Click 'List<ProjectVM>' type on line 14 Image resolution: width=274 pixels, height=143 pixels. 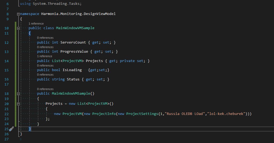pos(68,61)
